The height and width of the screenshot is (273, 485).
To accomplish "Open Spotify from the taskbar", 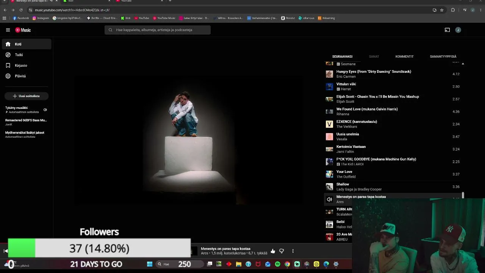I will tap(278, 264).
